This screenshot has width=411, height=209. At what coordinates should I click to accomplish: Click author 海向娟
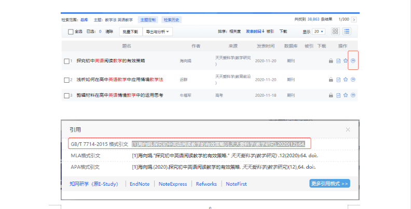tap(186, 61)
